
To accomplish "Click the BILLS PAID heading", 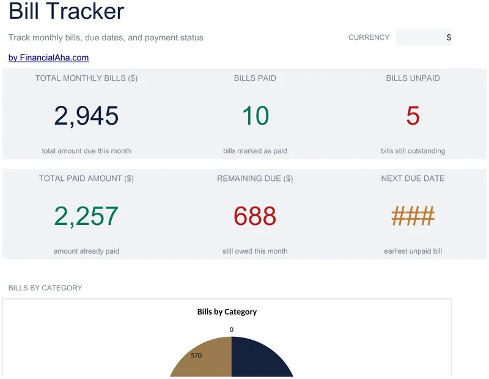I will point(255,78).
